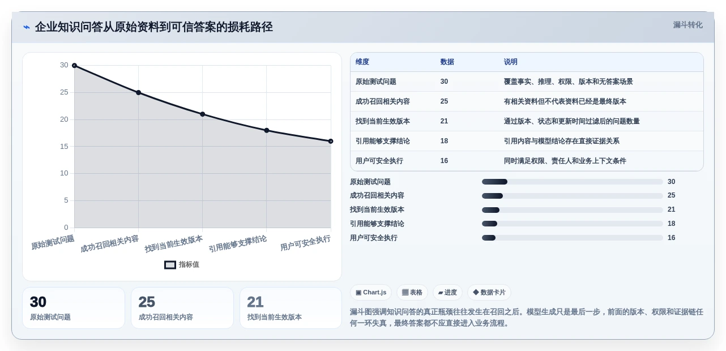726x351 pixels.
Task: Click table value 18 in 引用能够支撑结论 row
Action: [x=445, y=141]
